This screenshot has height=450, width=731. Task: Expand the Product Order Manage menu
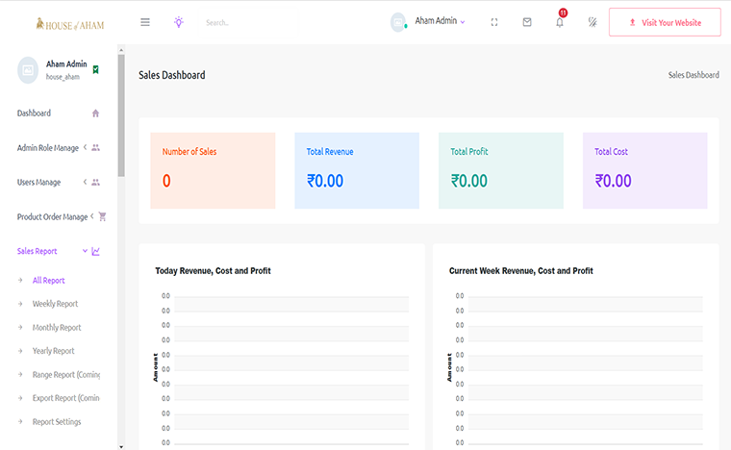pos(62,216)
